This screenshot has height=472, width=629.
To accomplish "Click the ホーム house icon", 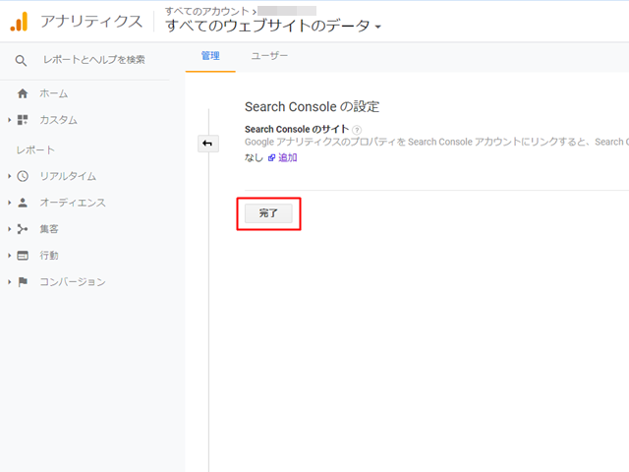I will click(23, 94).
